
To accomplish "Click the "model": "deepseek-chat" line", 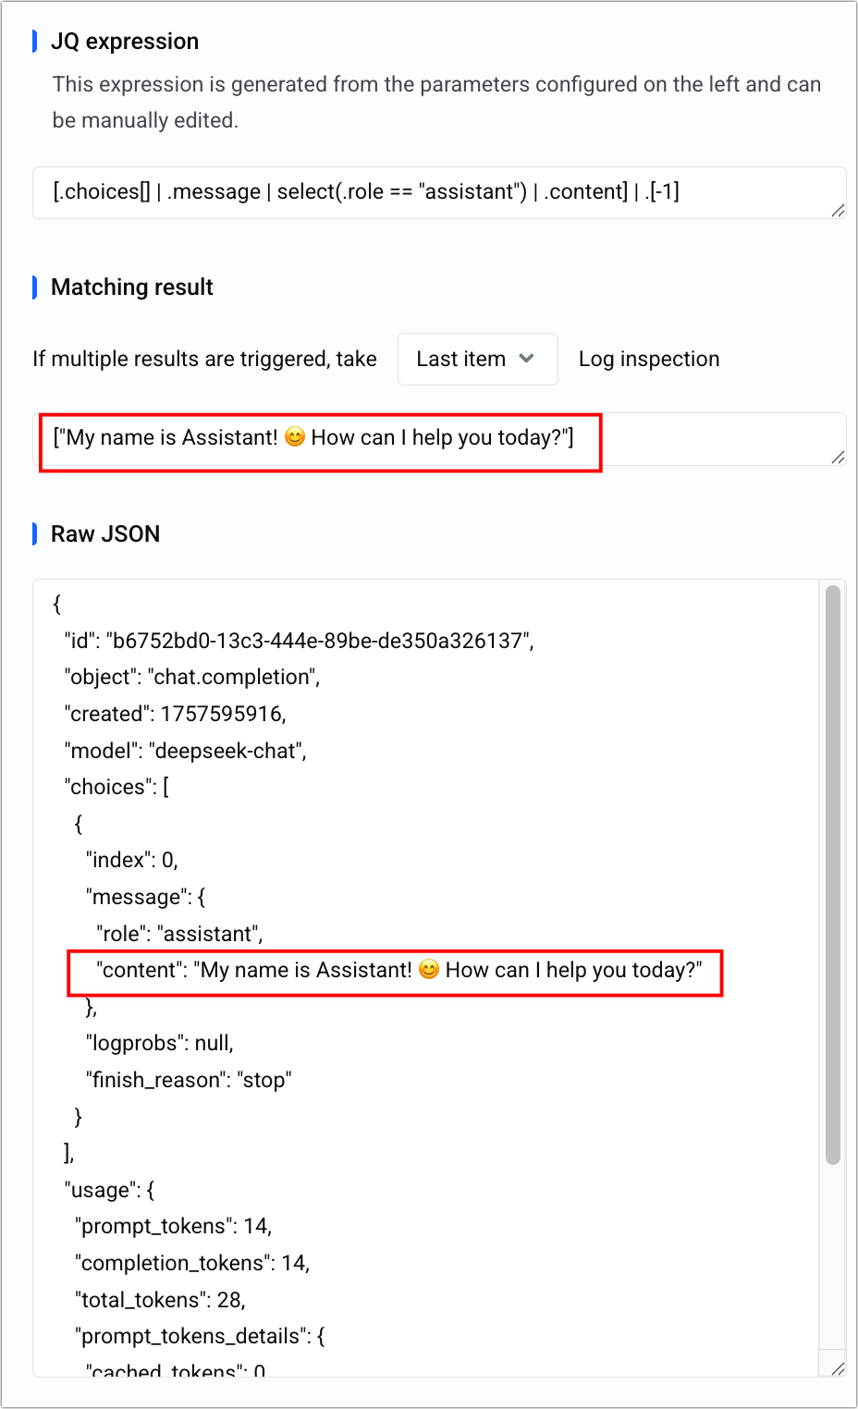I will tap(185, 751).
